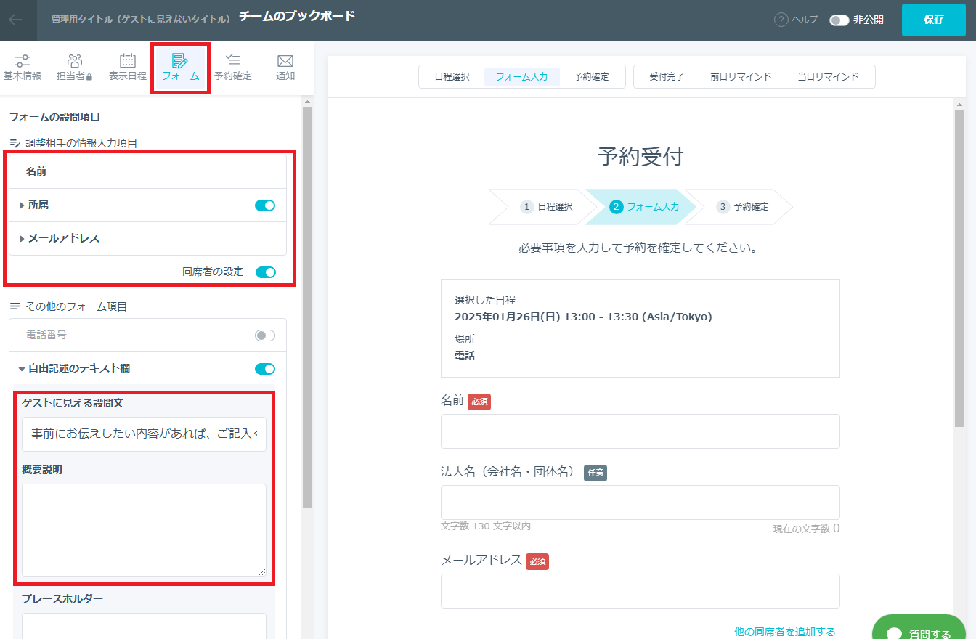The width and height of the screenshot is (976, 639).
Task: Open the 表示日程 calendar icon
Action: [x=128, y=61]
